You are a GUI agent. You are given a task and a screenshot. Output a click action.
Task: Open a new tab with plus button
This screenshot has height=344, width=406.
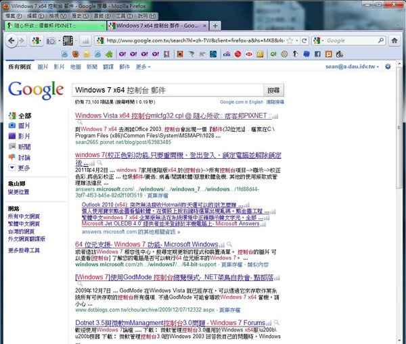[x=215, y=26]
